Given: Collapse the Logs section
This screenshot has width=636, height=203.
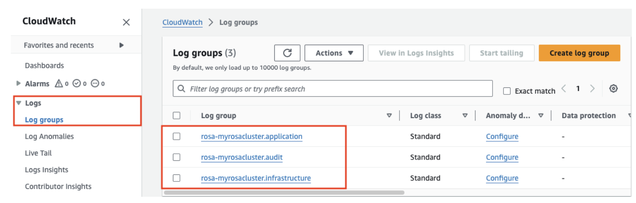Looking at the screenshot, I should (18, 103).
